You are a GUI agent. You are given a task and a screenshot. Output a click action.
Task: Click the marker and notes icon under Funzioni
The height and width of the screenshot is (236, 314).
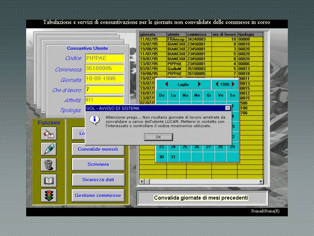[49, 134]
